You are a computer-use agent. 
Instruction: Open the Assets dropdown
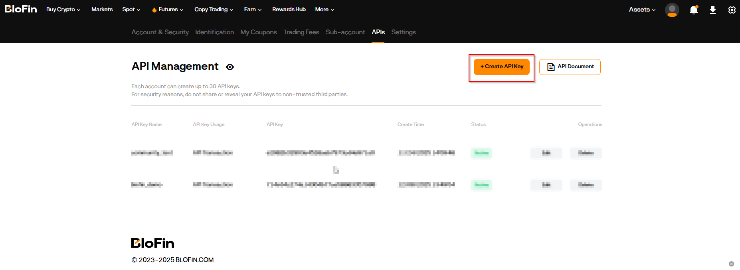click(x=642, y=10)
